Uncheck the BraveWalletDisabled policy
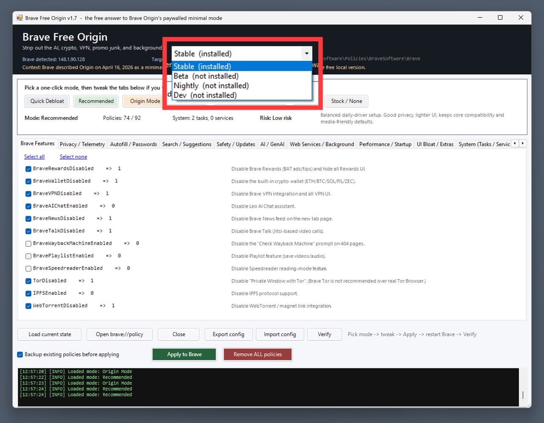Viewport: 544px width, 423px height. pyautogui.click(x=28, y=181)
